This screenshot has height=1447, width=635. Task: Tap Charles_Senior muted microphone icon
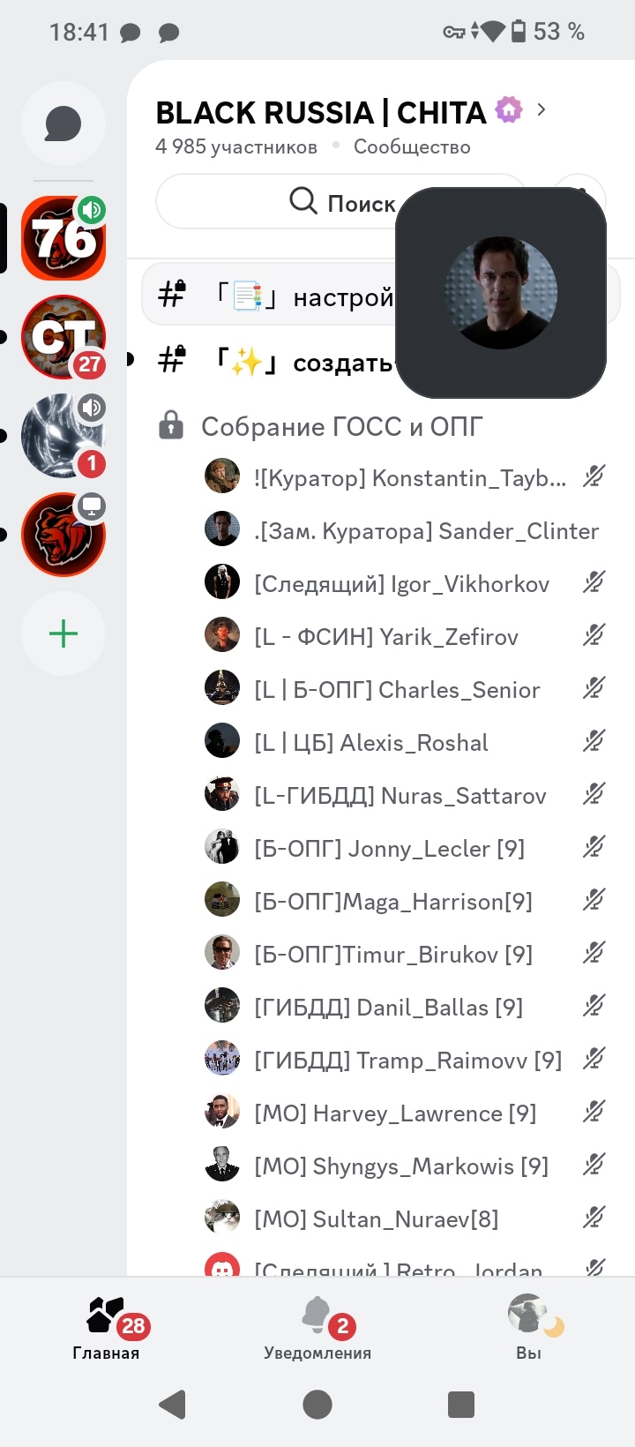click(x=594, y=689)
